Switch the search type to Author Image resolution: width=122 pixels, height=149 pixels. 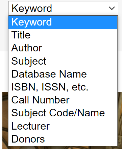(63, 48)
